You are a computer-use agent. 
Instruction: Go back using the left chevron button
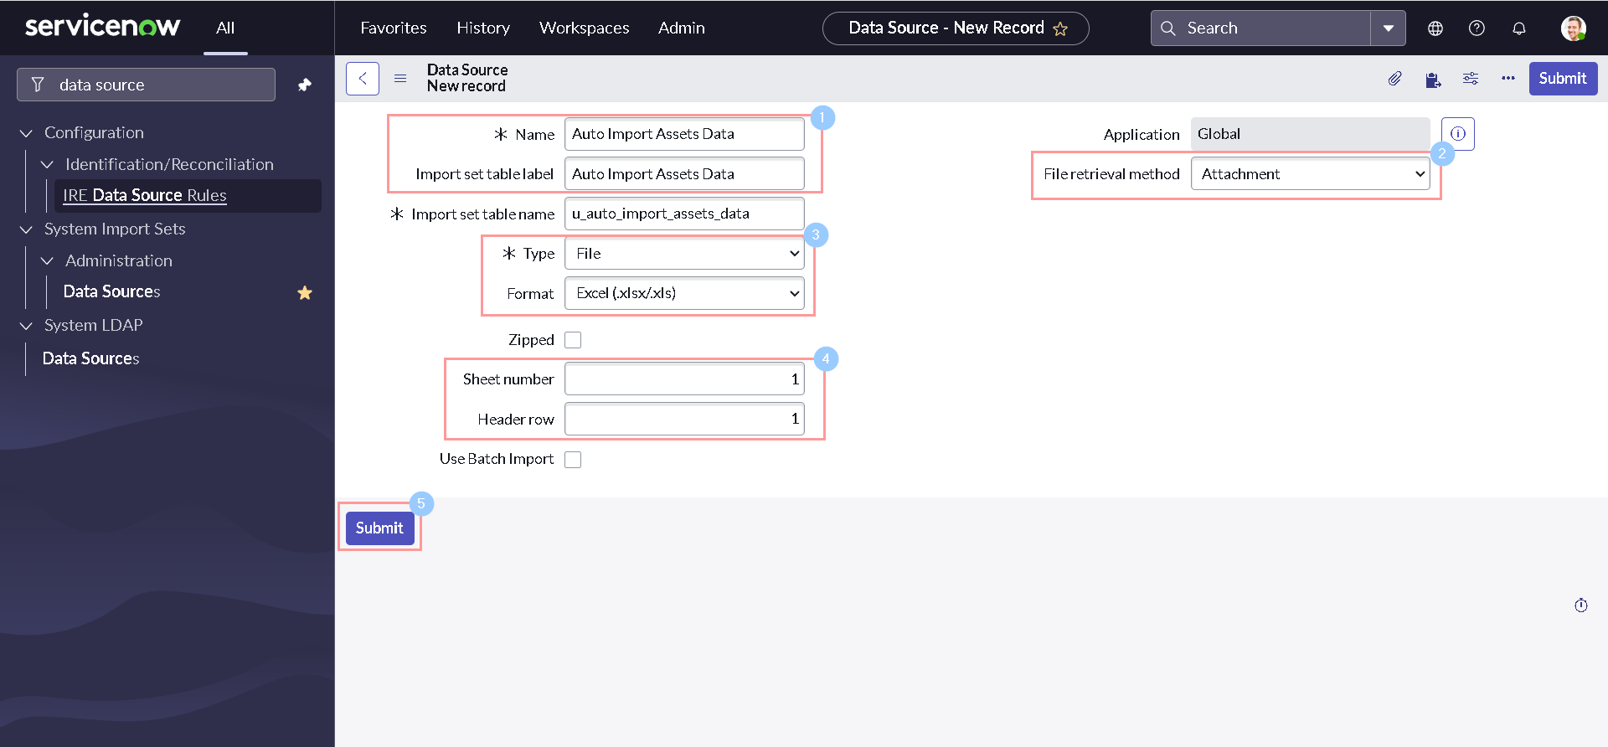363,79
